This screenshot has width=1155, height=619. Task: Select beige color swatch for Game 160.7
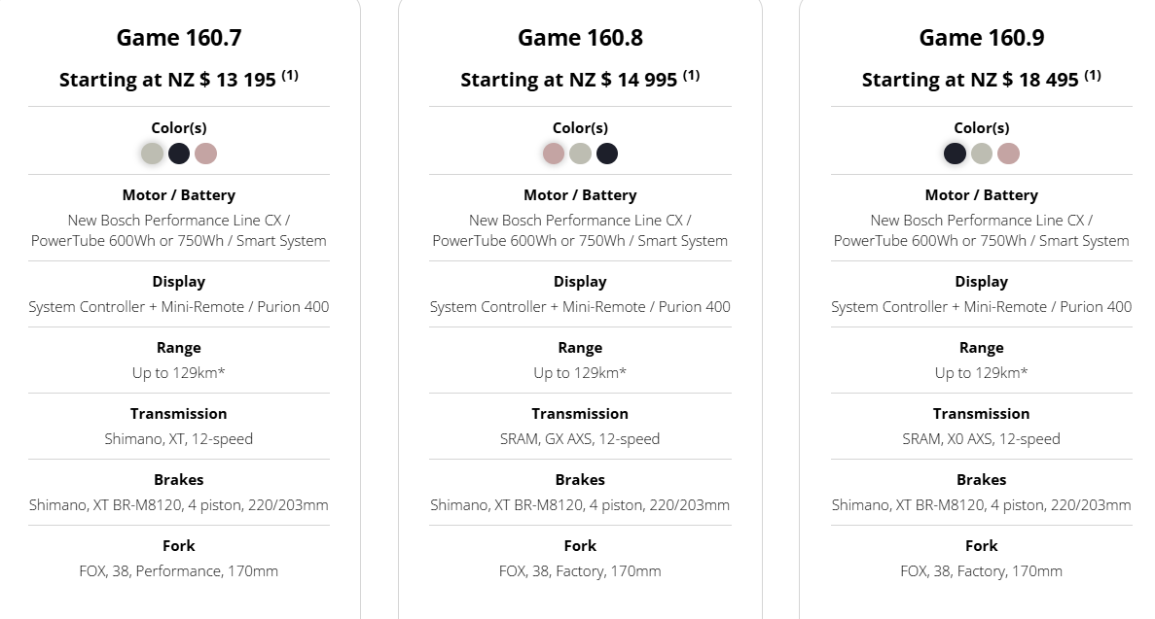153,154
